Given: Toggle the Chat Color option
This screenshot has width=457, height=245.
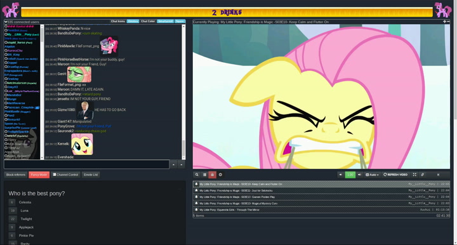Looking at the screenshot, I should (148, 22).
